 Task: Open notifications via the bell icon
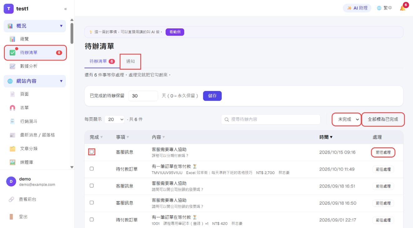[403, 8]
